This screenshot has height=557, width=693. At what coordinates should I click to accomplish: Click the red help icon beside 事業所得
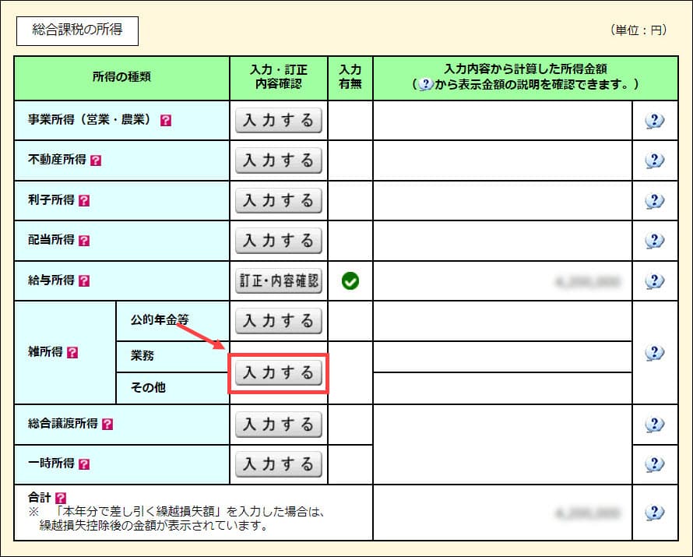pyautogui.click(x=166, y=121)
